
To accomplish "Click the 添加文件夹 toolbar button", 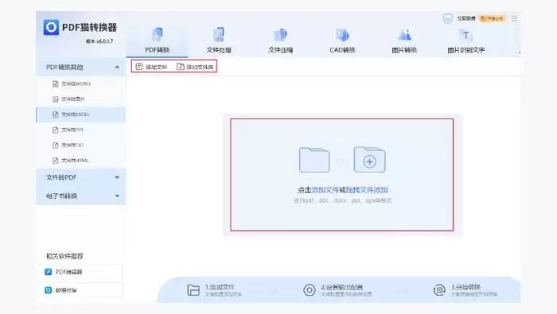I will 196,67.
